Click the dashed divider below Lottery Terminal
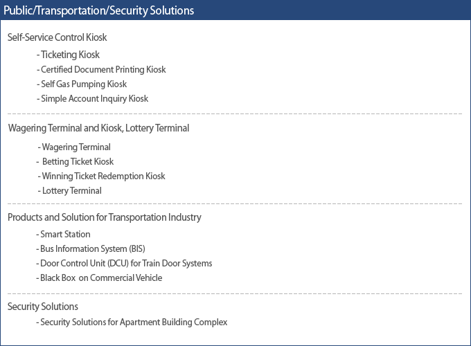Viewport: 471px width, 346px height. pos(235,203)
